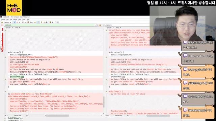Open Find with the binoculars icon
The height and width of the screenshot is (121, 216).
click(x=47, y=22)
